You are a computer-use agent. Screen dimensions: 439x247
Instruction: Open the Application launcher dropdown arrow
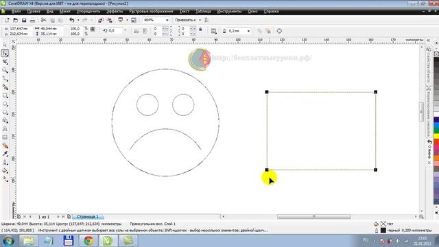point(127,20)
